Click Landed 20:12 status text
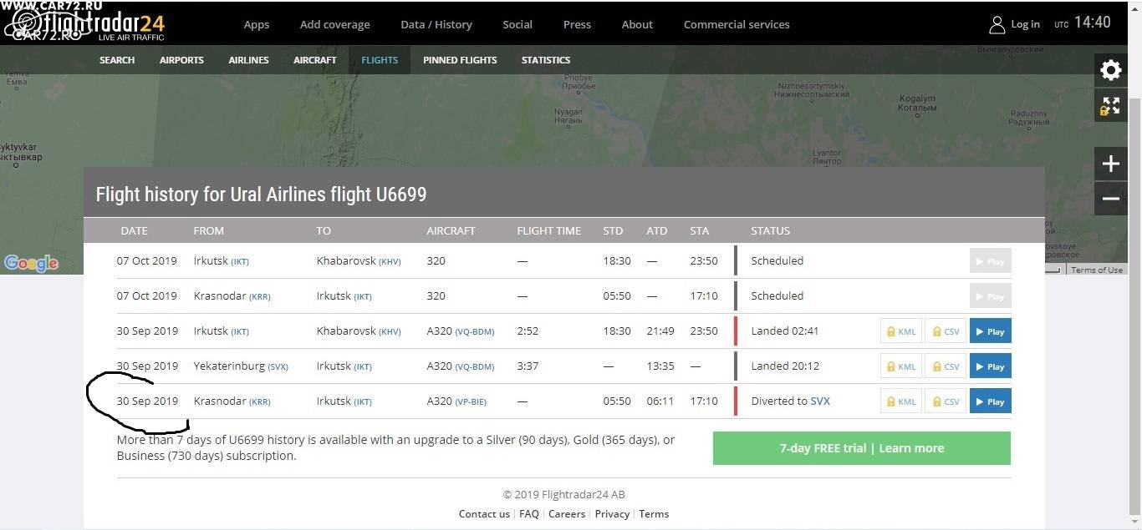 tap(785, 366)
